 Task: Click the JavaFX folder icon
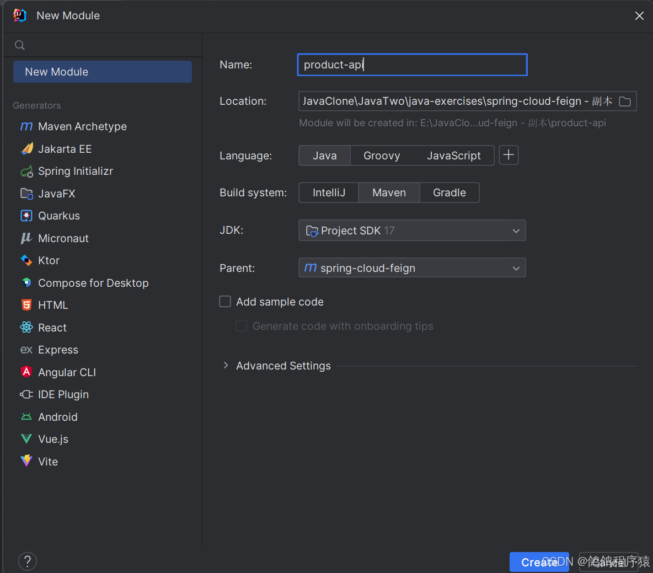click(26, 194)
